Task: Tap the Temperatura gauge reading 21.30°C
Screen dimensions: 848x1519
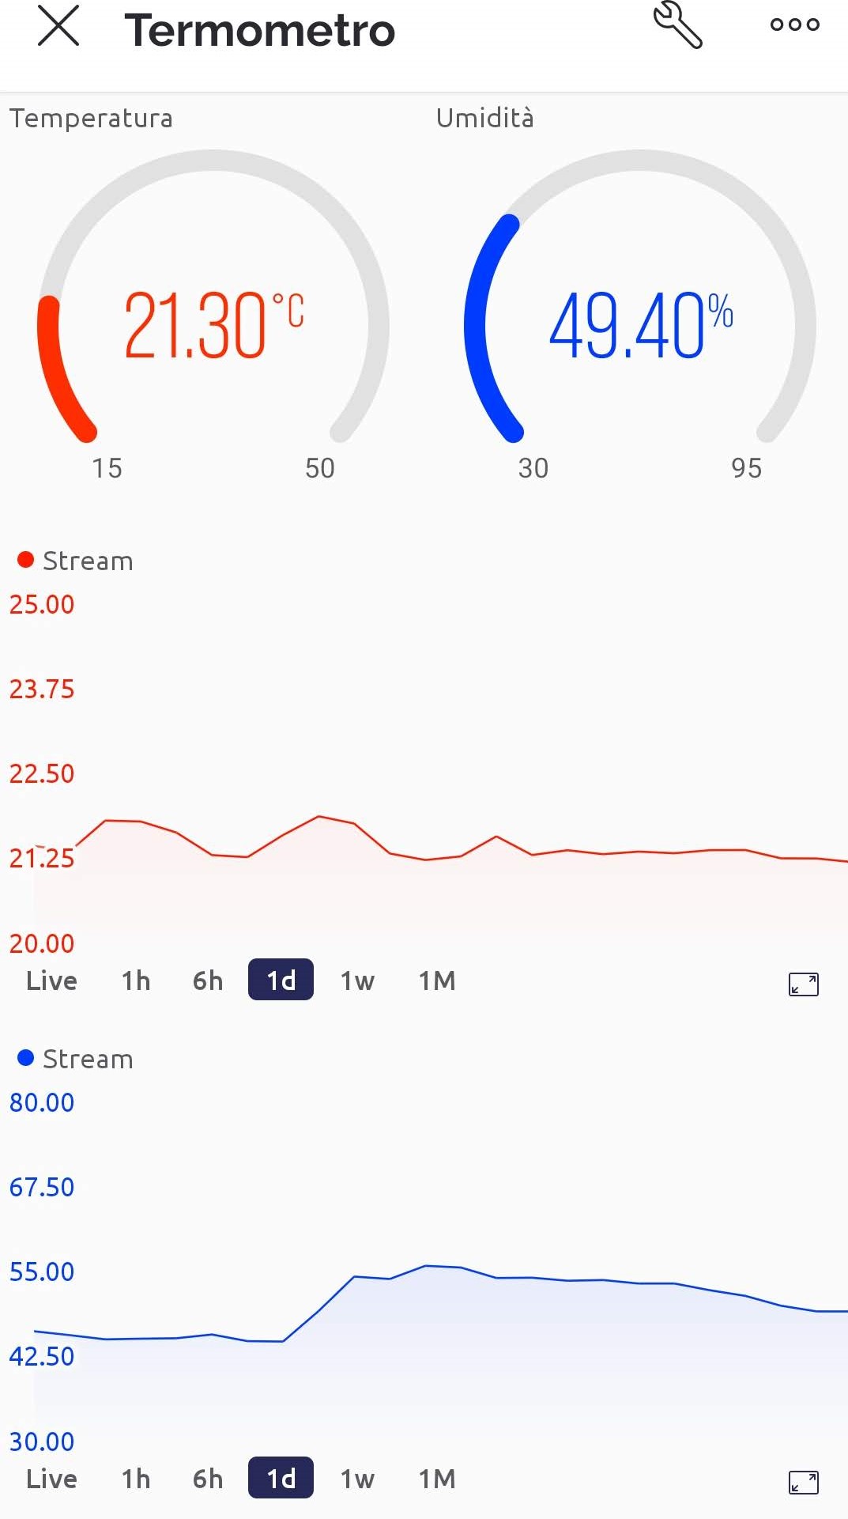Action: coord(213,324)
